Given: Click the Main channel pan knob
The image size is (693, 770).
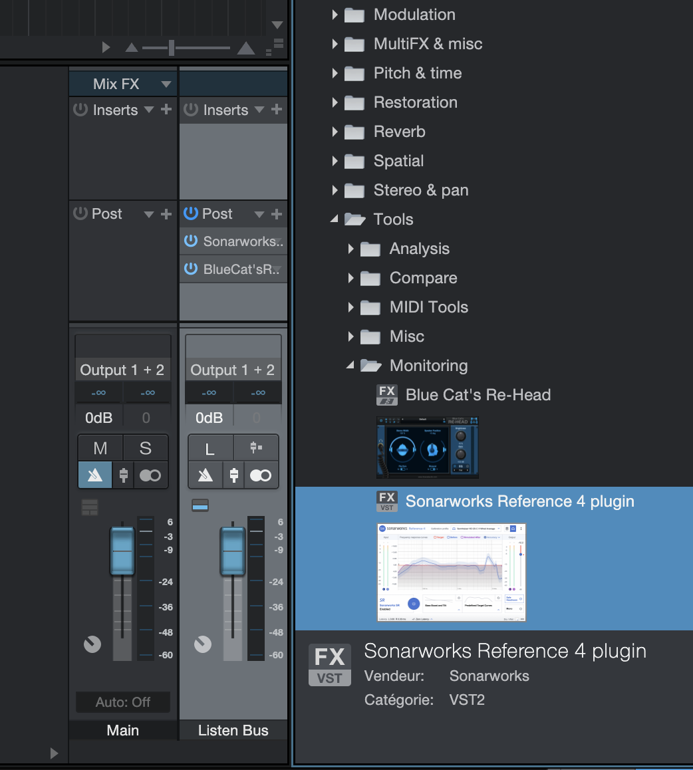Looking at the screenshot, I should (x=92, y=644).
